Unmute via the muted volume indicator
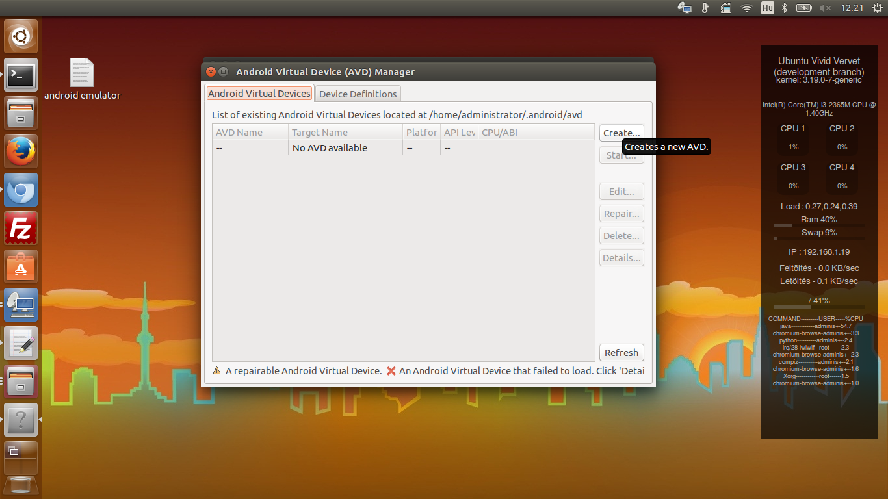This screenshot has height=499, width=888. [825, 8]
